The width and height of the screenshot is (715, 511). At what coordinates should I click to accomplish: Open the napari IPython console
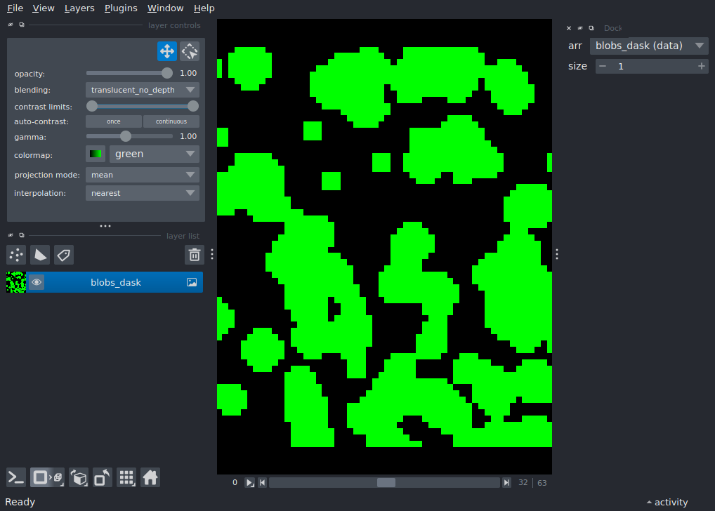(15, 477)
